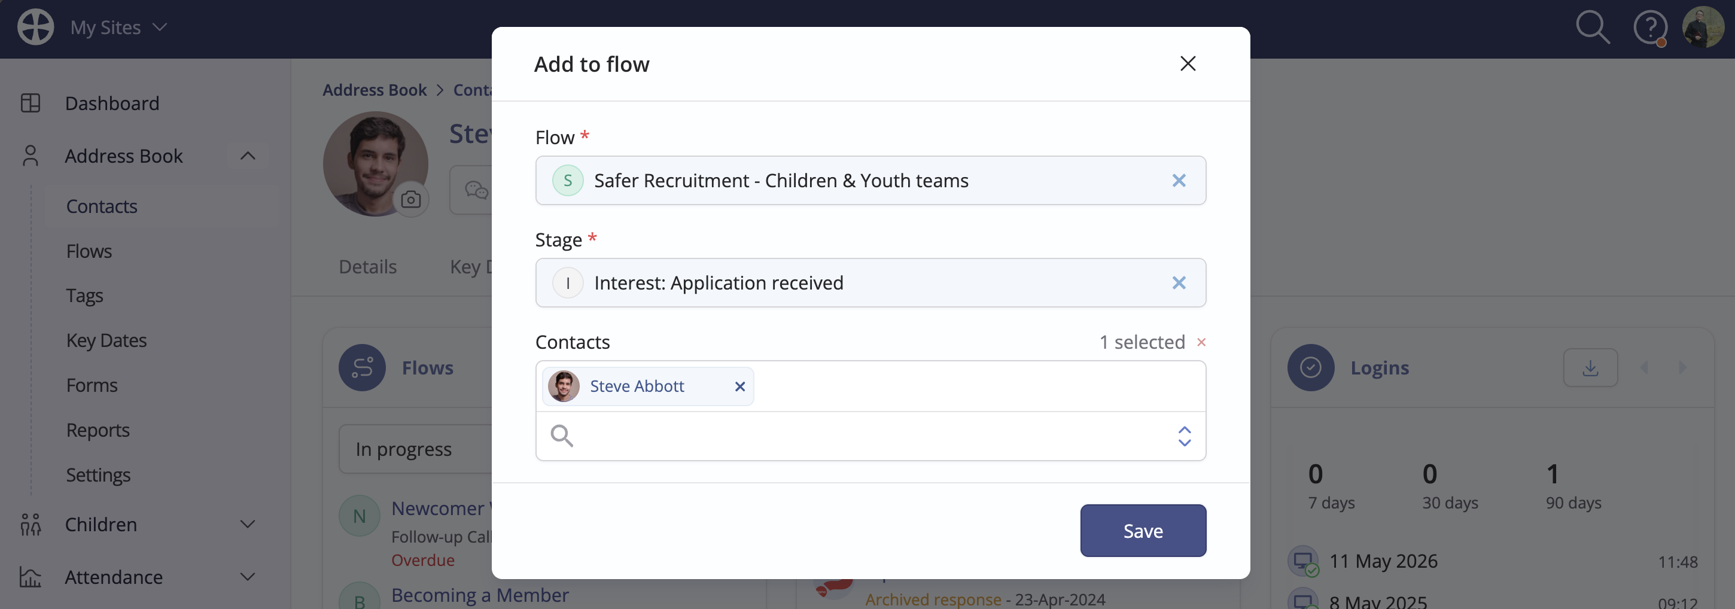The width and height of the screenshot is (1735, 609).
Task: Open the help question mark icon
Action: tap(1650, 28)
